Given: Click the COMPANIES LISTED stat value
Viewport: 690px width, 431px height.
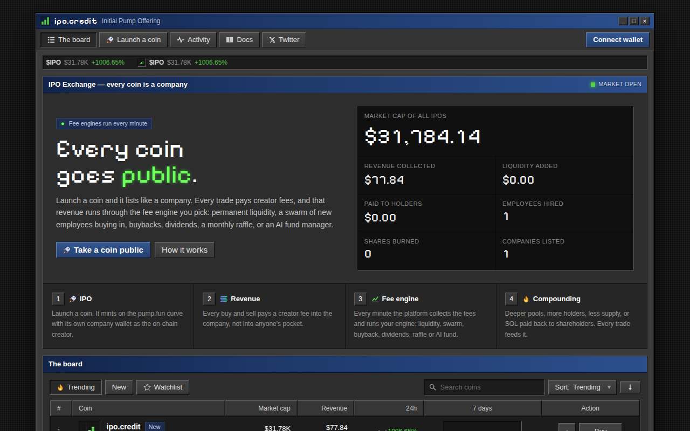Looking at the screenshot, I should pyautogui.click(x=506, y=254).
